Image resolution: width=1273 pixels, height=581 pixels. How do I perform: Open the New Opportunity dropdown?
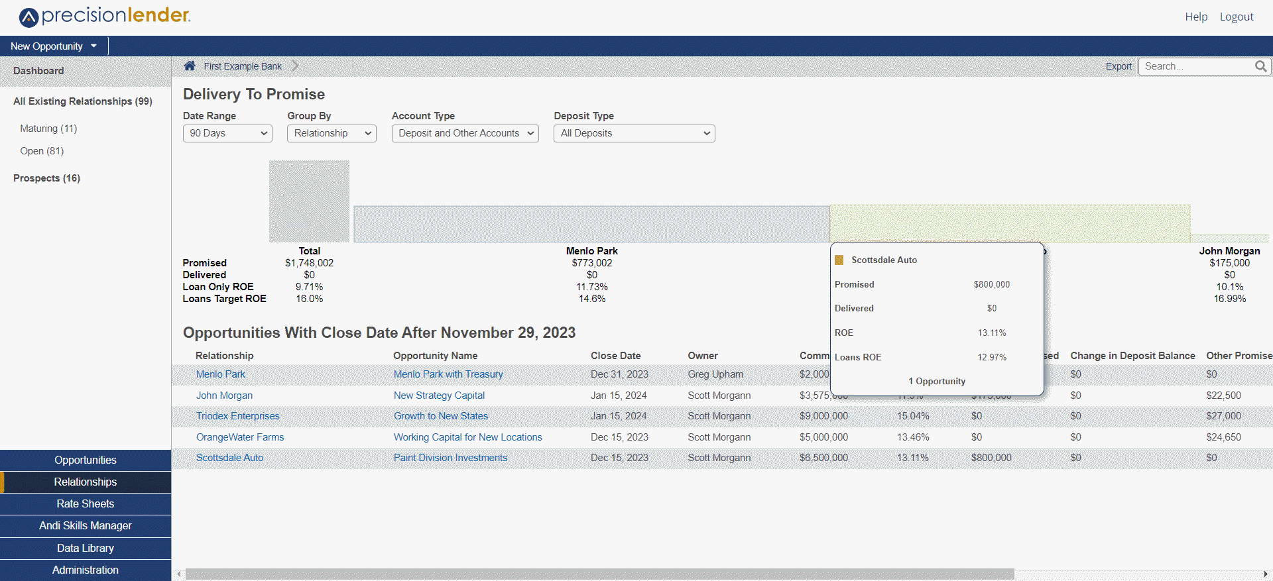[54, 46]
